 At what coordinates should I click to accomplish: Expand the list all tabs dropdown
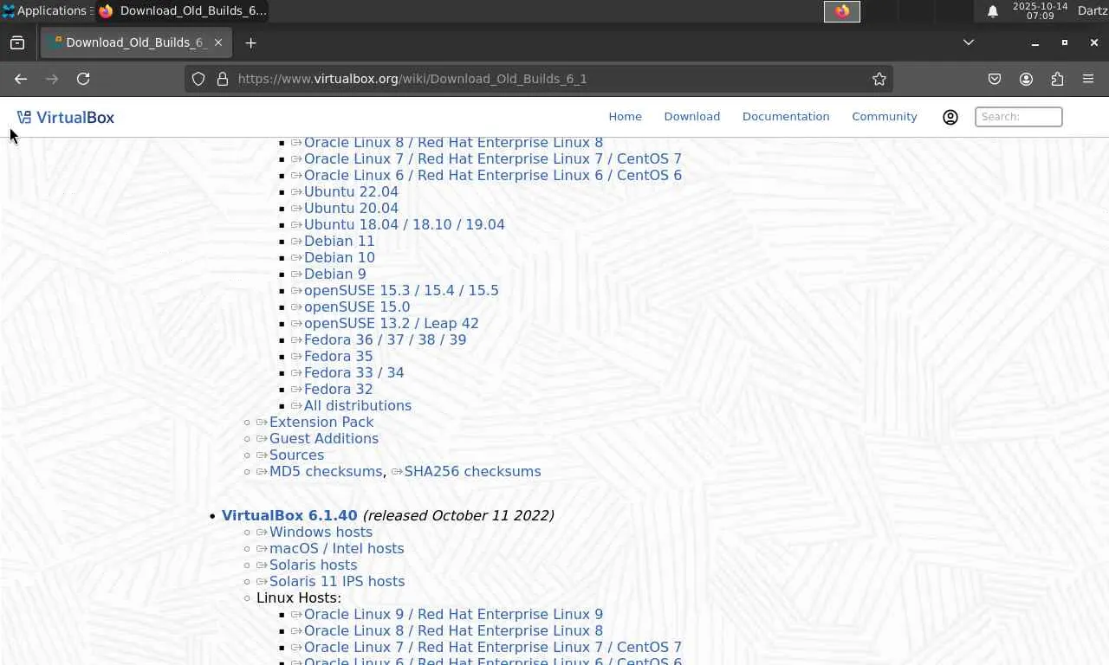coord(969,42)
